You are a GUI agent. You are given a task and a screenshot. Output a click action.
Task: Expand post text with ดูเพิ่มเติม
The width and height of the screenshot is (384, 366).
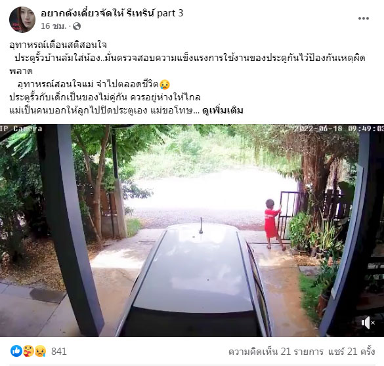click(223, 110)
